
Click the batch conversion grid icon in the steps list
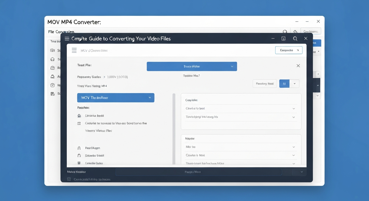coord(79,123)
